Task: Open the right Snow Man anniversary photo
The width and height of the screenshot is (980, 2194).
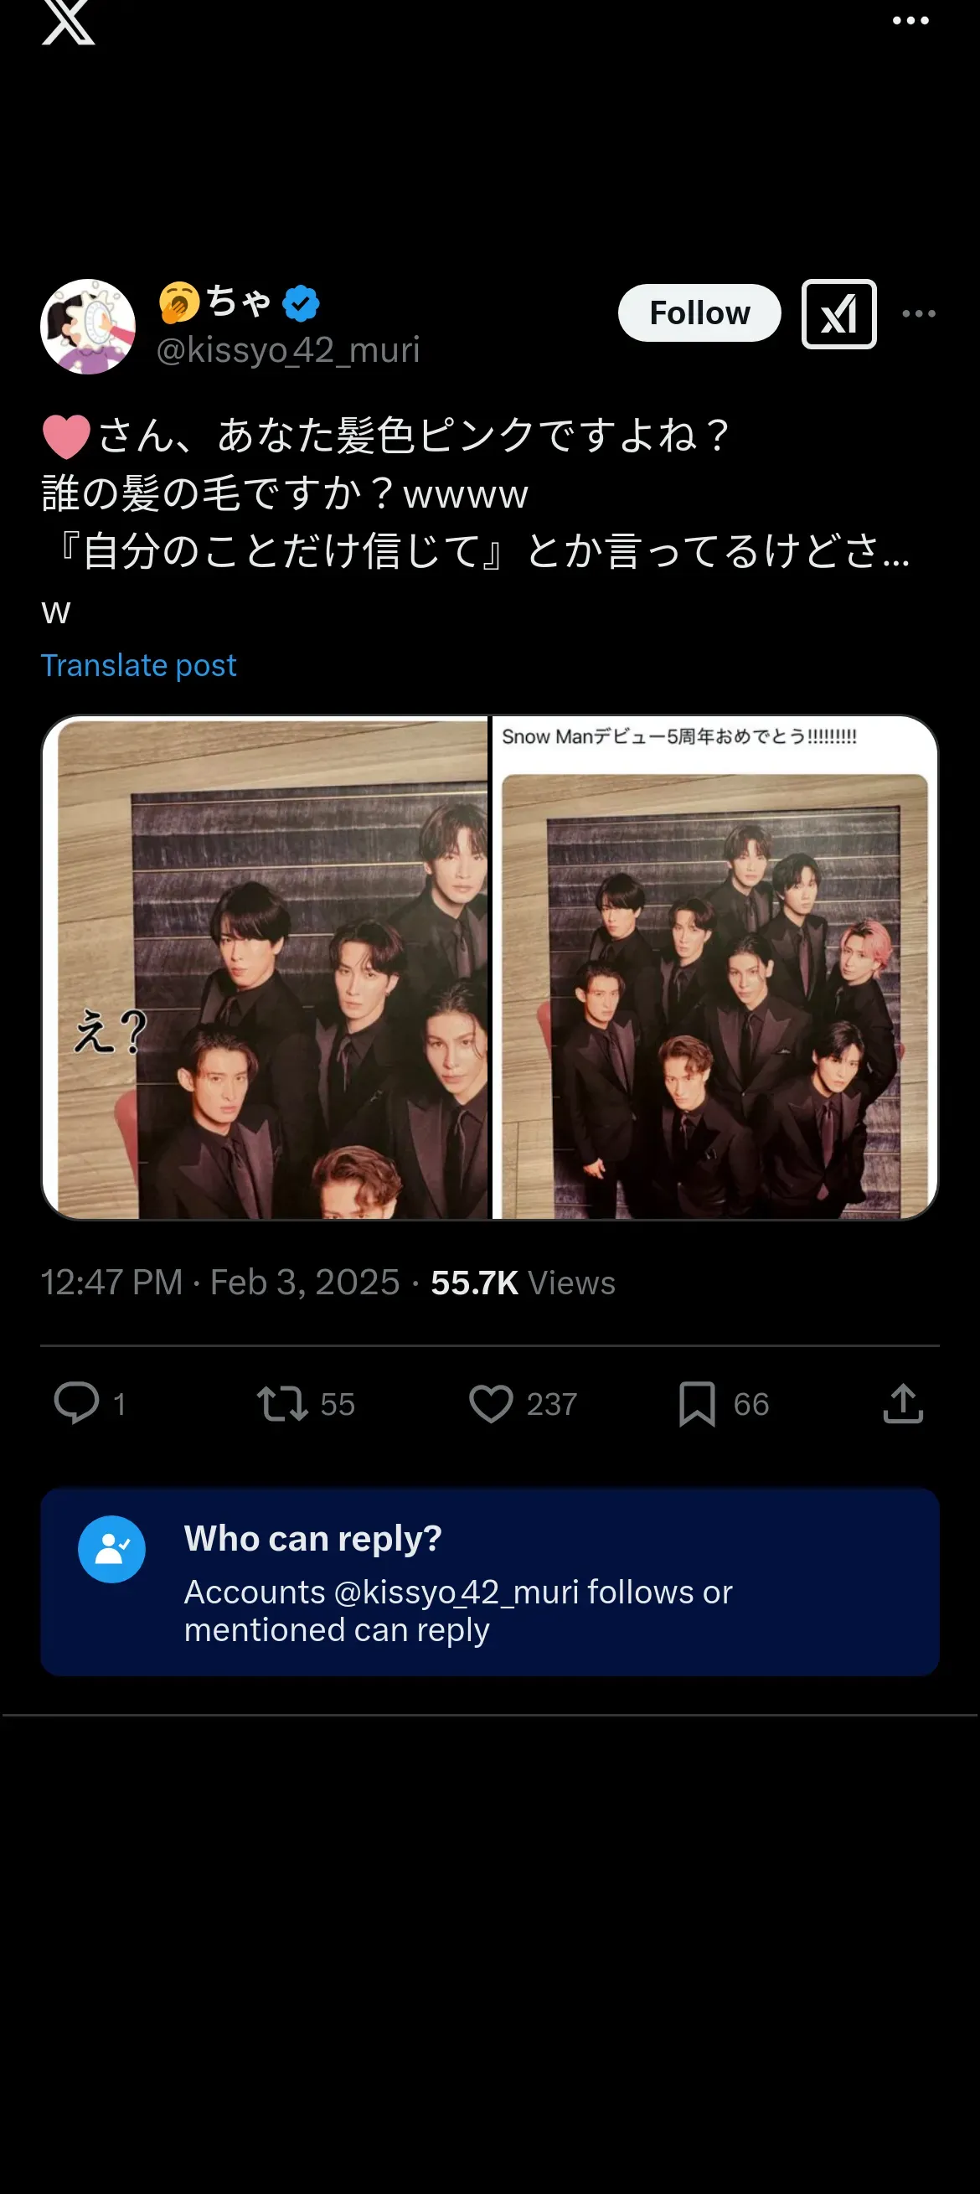Action: tap(714, 968)
